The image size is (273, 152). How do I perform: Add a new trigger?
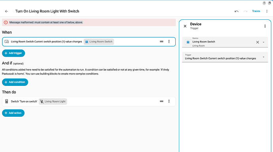(13, 53)
